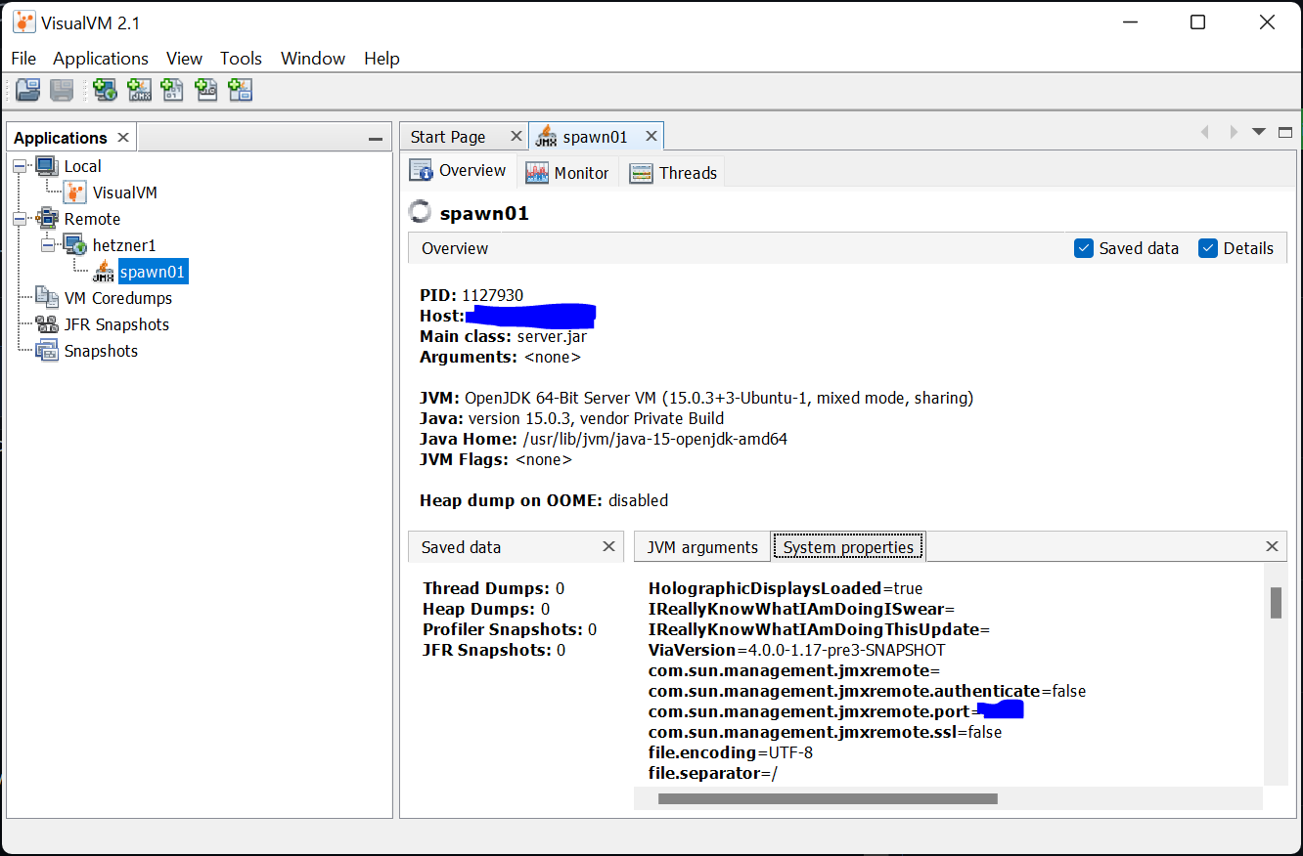The image size is (1303, 856).
Task: Open the Applications menu
Action: (x=101, y=59)
